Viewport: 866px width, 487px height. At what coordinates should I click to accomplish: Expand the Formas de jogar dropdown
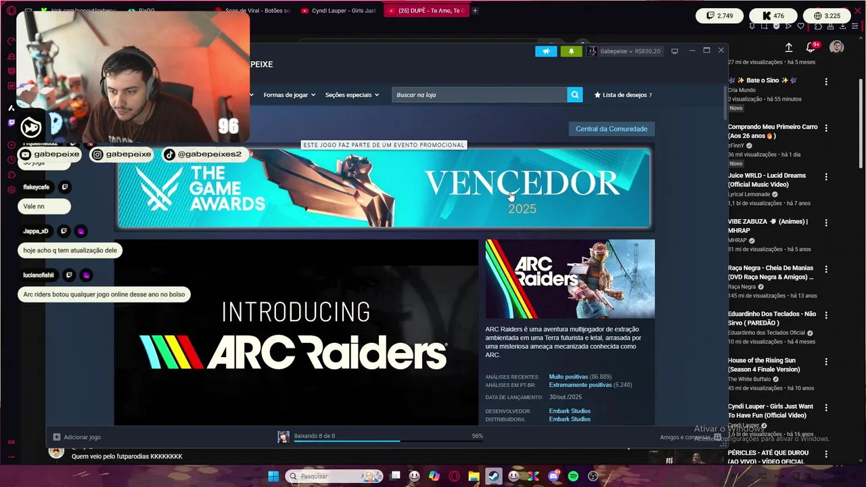pos(290,95)
